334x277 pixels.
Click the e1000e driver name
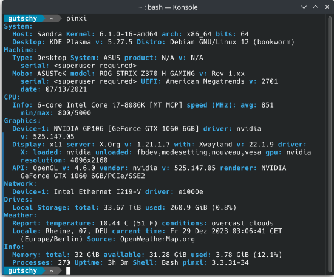pyautogui.click(x=191, y=192)
